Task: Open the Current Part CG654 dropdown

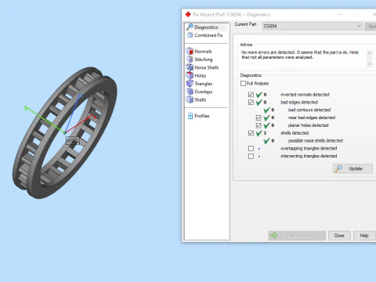Action: pos(313,26)
